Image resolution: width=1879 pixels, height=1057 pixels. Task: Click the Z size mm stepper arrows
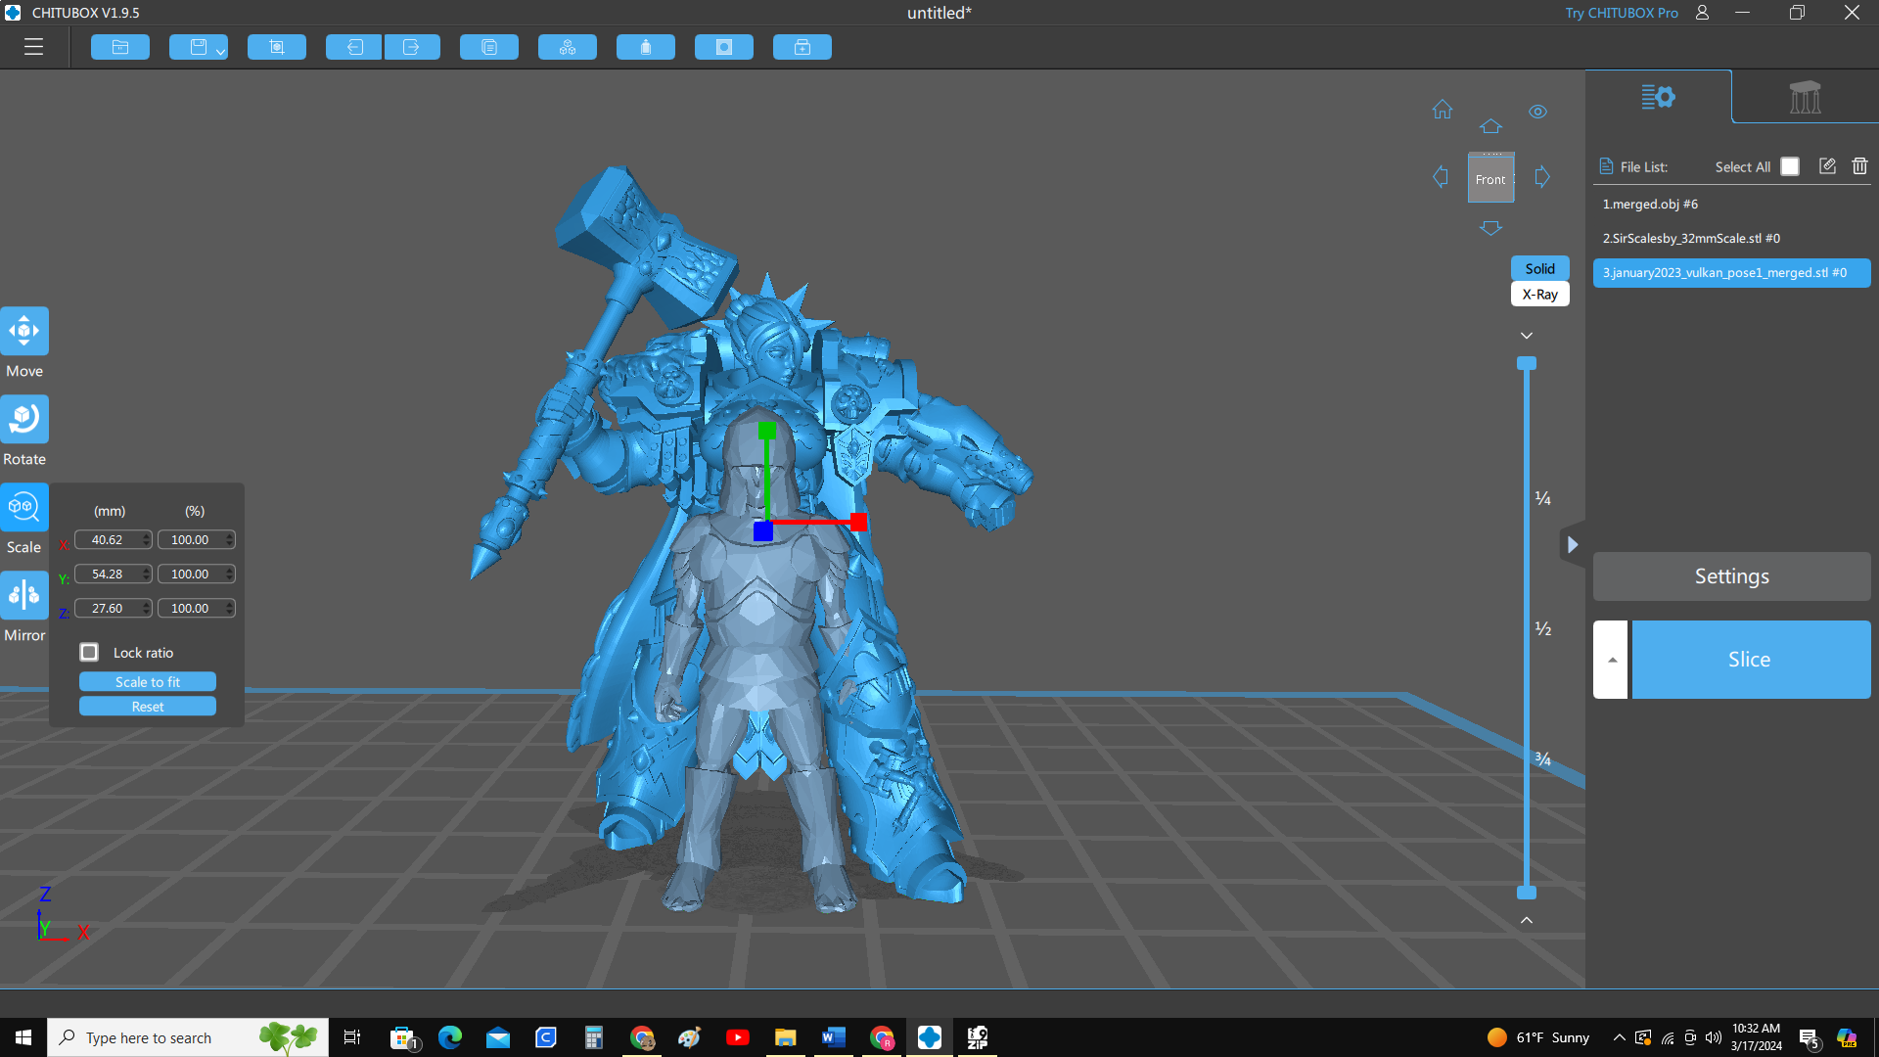147,608
